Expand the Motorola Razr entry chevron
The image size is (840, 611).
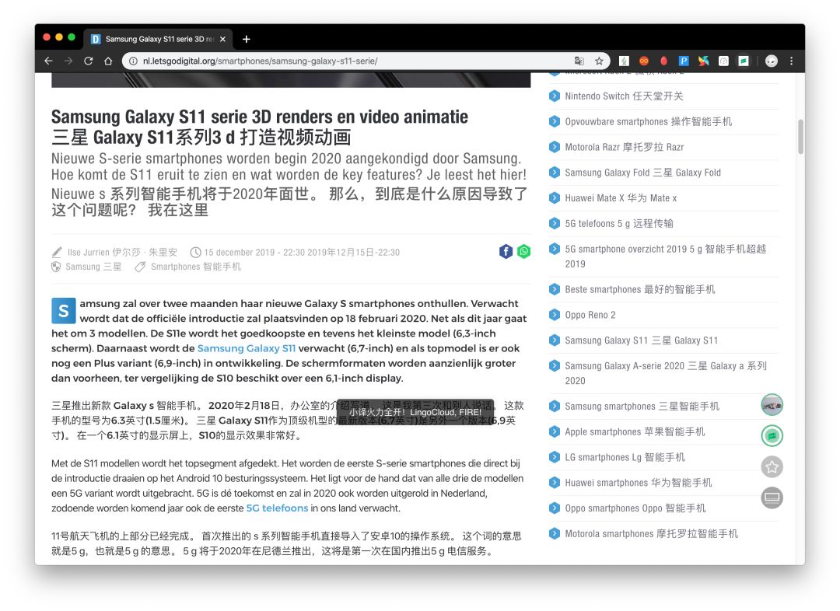tap(554, 147)
